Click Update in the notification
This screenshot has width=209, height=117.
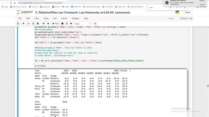202,5
